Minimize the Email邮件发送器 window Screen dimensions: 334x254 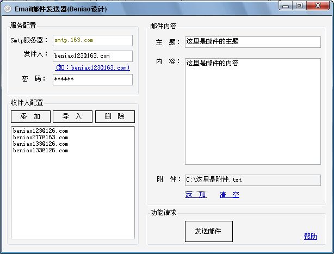point(286,6)
